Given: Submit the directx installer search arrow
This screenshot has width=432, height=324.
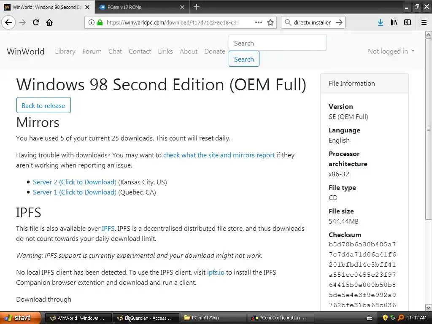Looking at the screenshot, I should (x=339, y=22).
